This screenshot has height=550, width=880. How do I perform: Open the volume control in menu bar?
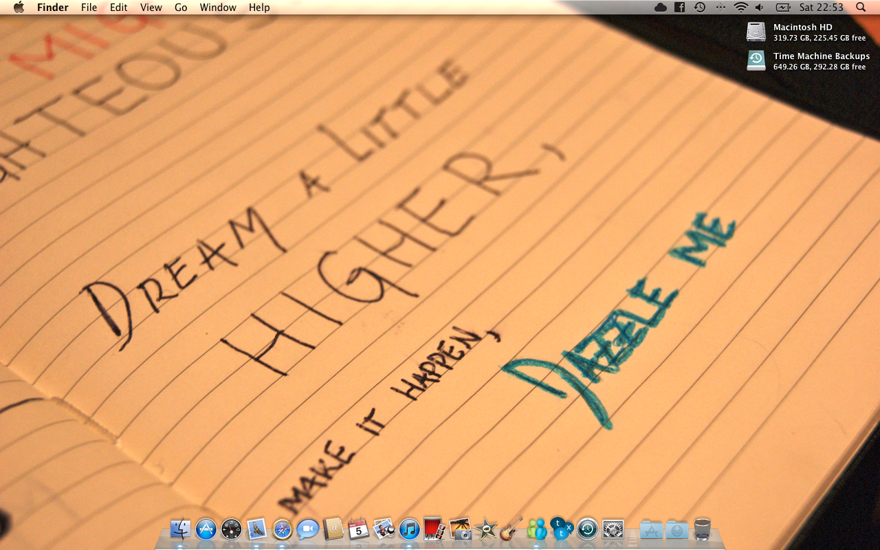(759, 8)
